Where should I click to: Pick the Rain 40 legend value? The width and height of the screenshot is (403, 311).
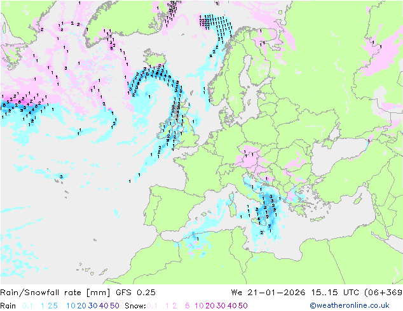(x=104, y=306)
